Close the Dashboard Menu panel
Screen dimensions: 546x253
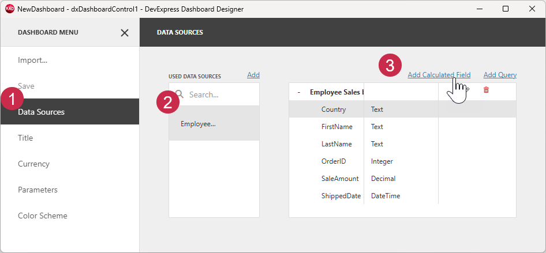(124, 33)
